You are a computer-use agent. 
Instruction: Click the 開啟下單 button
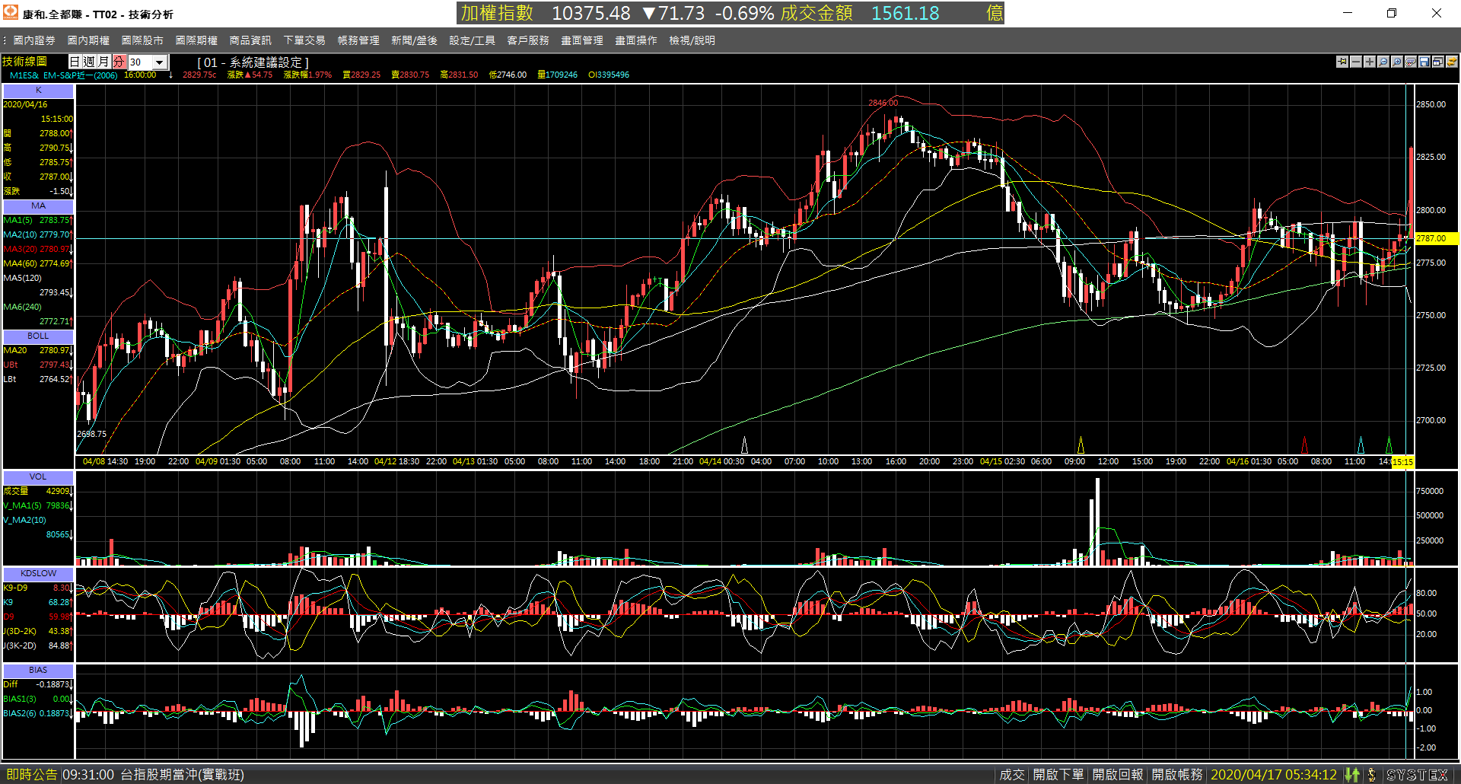coord(1058,775)
